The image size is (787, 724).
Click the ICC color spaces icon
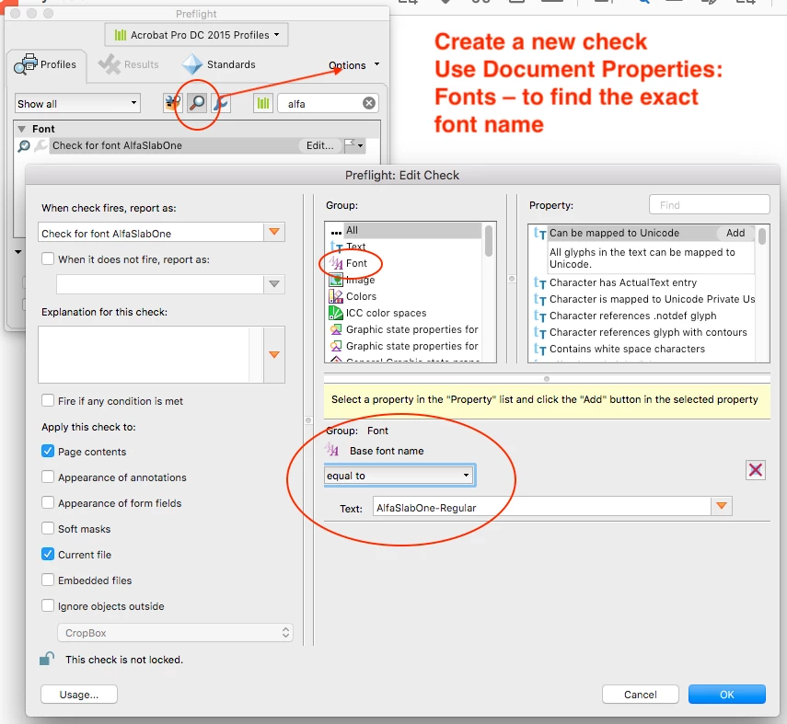(x=336, y=313)
